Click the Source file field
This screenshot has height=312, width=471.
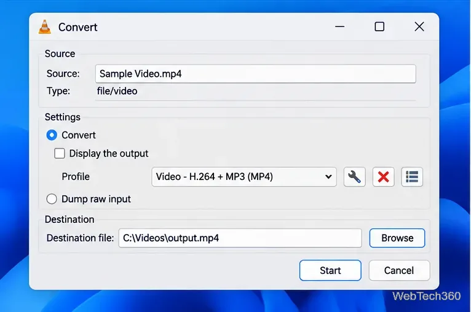click(256, 74)
